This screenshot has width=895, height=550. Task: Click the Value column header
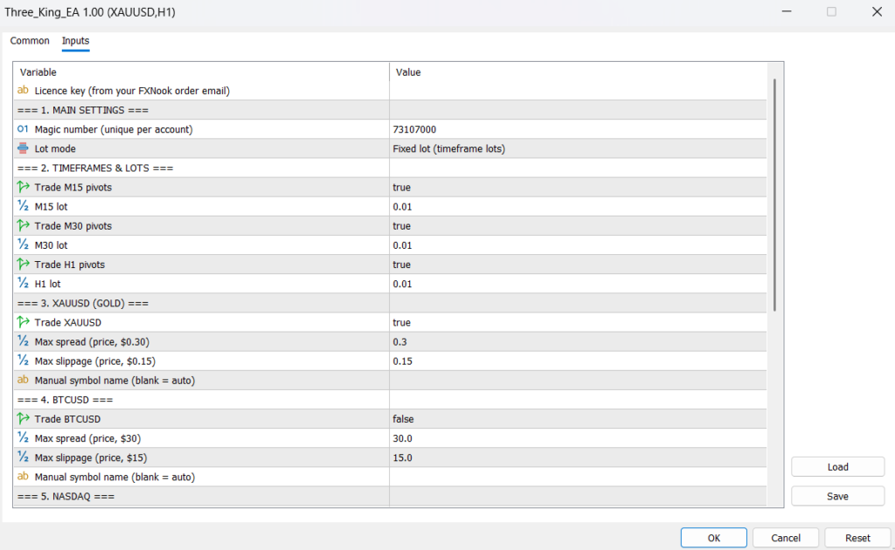click(x=578, y=72)
